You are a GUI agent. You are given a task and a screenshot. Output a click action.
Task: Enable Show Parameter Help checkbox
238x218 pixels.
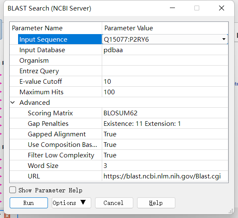coord(13,190)
